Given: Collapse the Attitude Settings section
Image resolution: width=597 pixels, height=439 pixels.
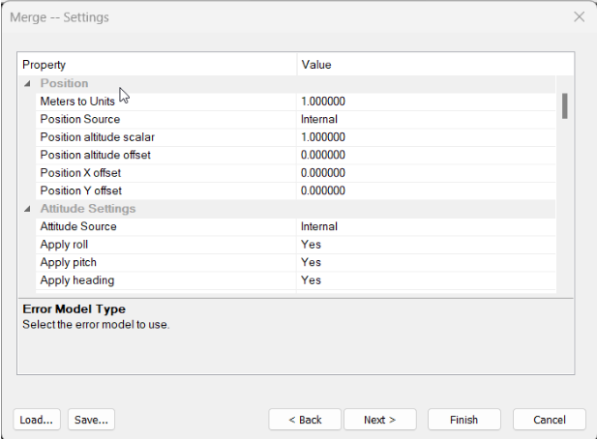Looking at the screenshot, I should click(27, 209).
